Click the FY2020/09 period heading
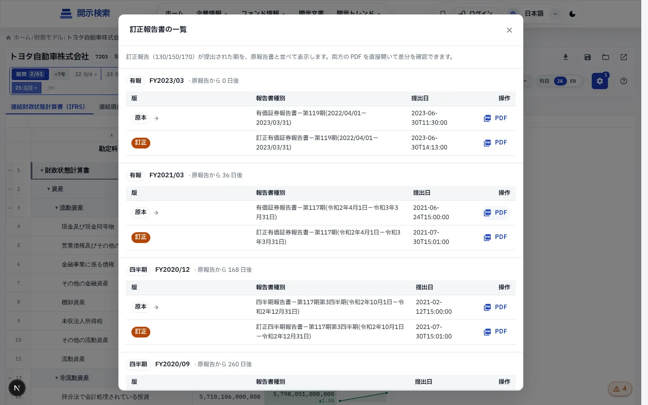Screen dimensions: 648x405 point(172,364)
